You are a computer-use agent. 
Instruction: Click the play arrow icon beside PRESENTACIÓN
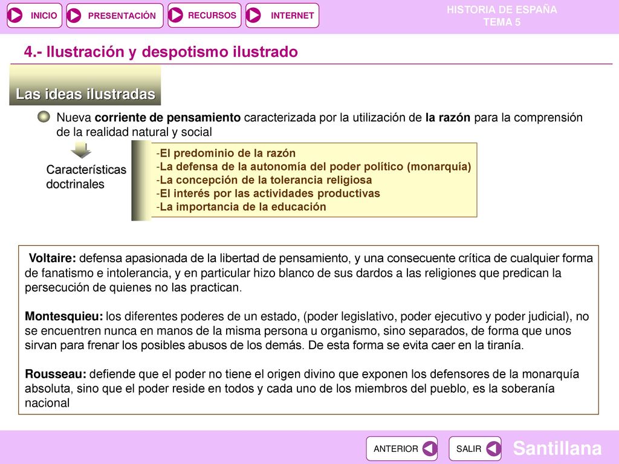pyautogui.click(x=74, y=15)
